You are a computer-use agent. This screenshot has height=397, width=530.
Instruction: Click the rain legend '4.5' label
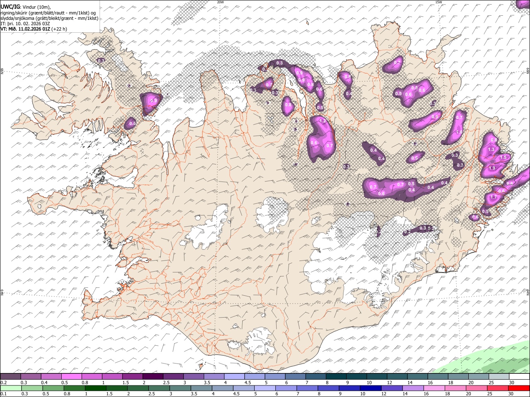coord(236,394)
